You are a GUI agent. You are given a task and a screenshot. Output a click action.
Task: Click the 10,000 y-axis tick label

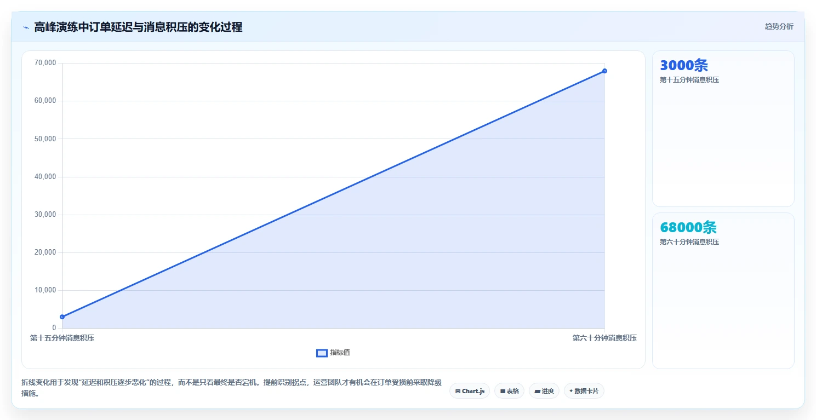[45, 290]
